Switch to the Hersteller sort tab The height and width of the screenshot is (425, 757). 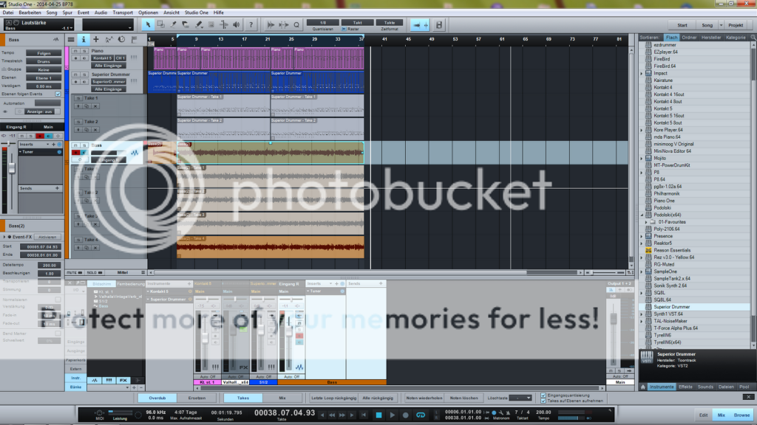coord(710,38)
